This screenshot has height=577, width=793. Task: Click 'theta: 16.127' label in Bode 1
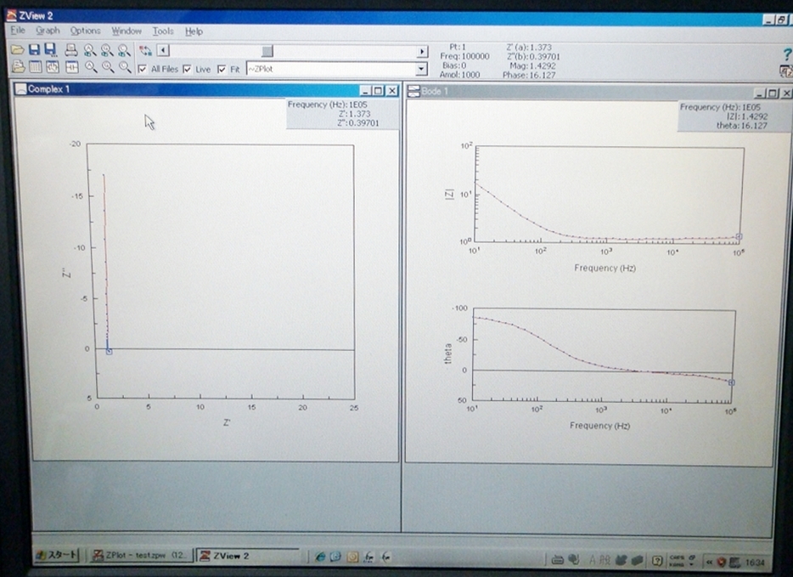click(x=741, y=126)
